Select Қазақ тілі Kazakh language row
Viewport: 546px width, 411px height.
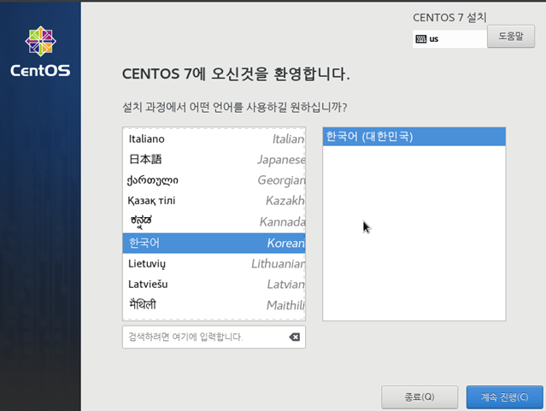[214, 201]
